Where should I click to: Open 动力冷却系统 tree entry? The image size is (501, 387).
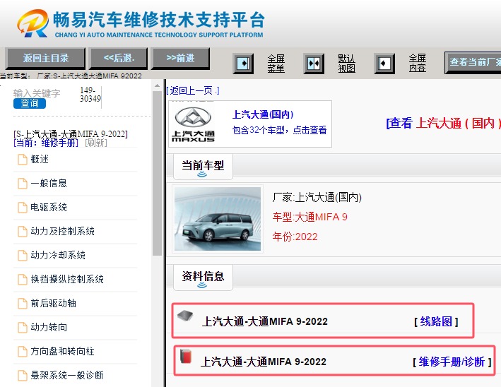coord(58,255)
